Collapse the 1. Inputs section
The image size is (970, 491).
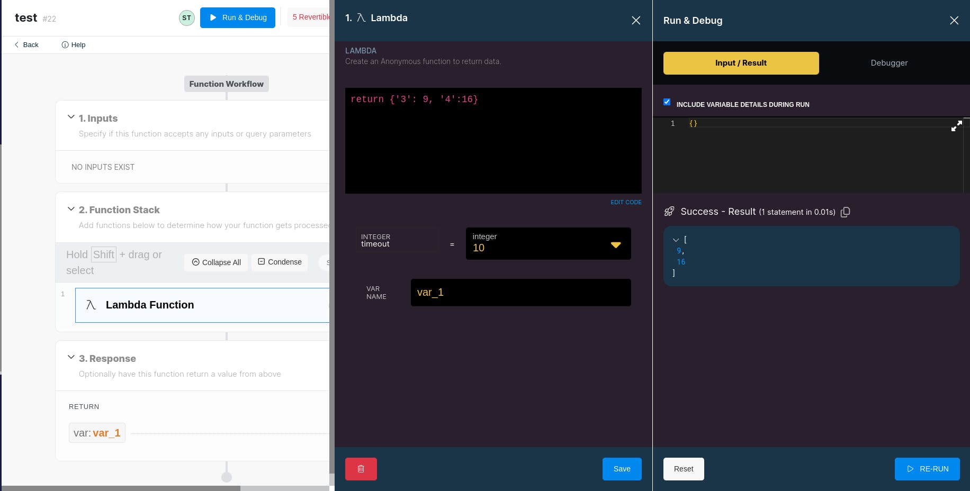pyautogui.click(x=71, y=117)
